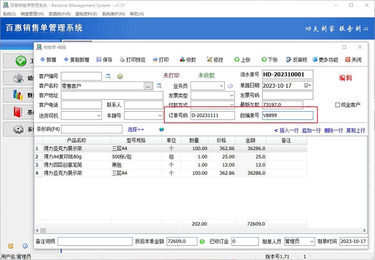Click the 发票号码 input field
Viewport: 375px width, 260px height.
[287, 95]
